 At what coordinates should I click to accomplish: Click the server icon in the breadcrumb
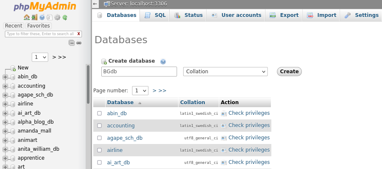106,4
